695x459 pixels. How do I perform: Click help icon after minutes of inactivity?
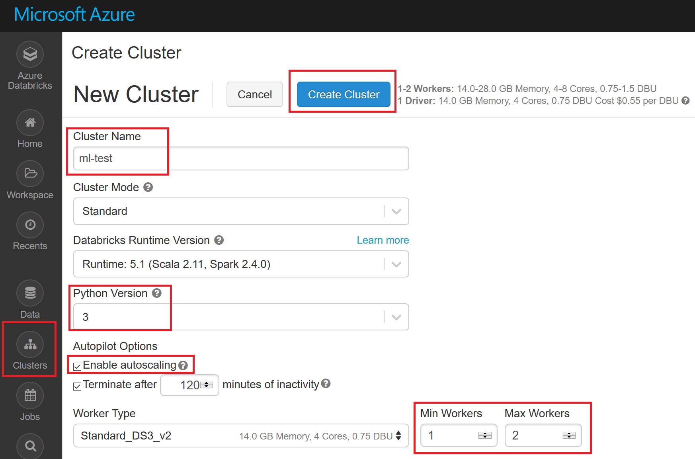(326, 383)
